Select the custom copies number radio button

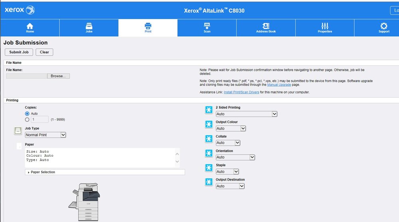pyautogui.click(x=27, y=120)
